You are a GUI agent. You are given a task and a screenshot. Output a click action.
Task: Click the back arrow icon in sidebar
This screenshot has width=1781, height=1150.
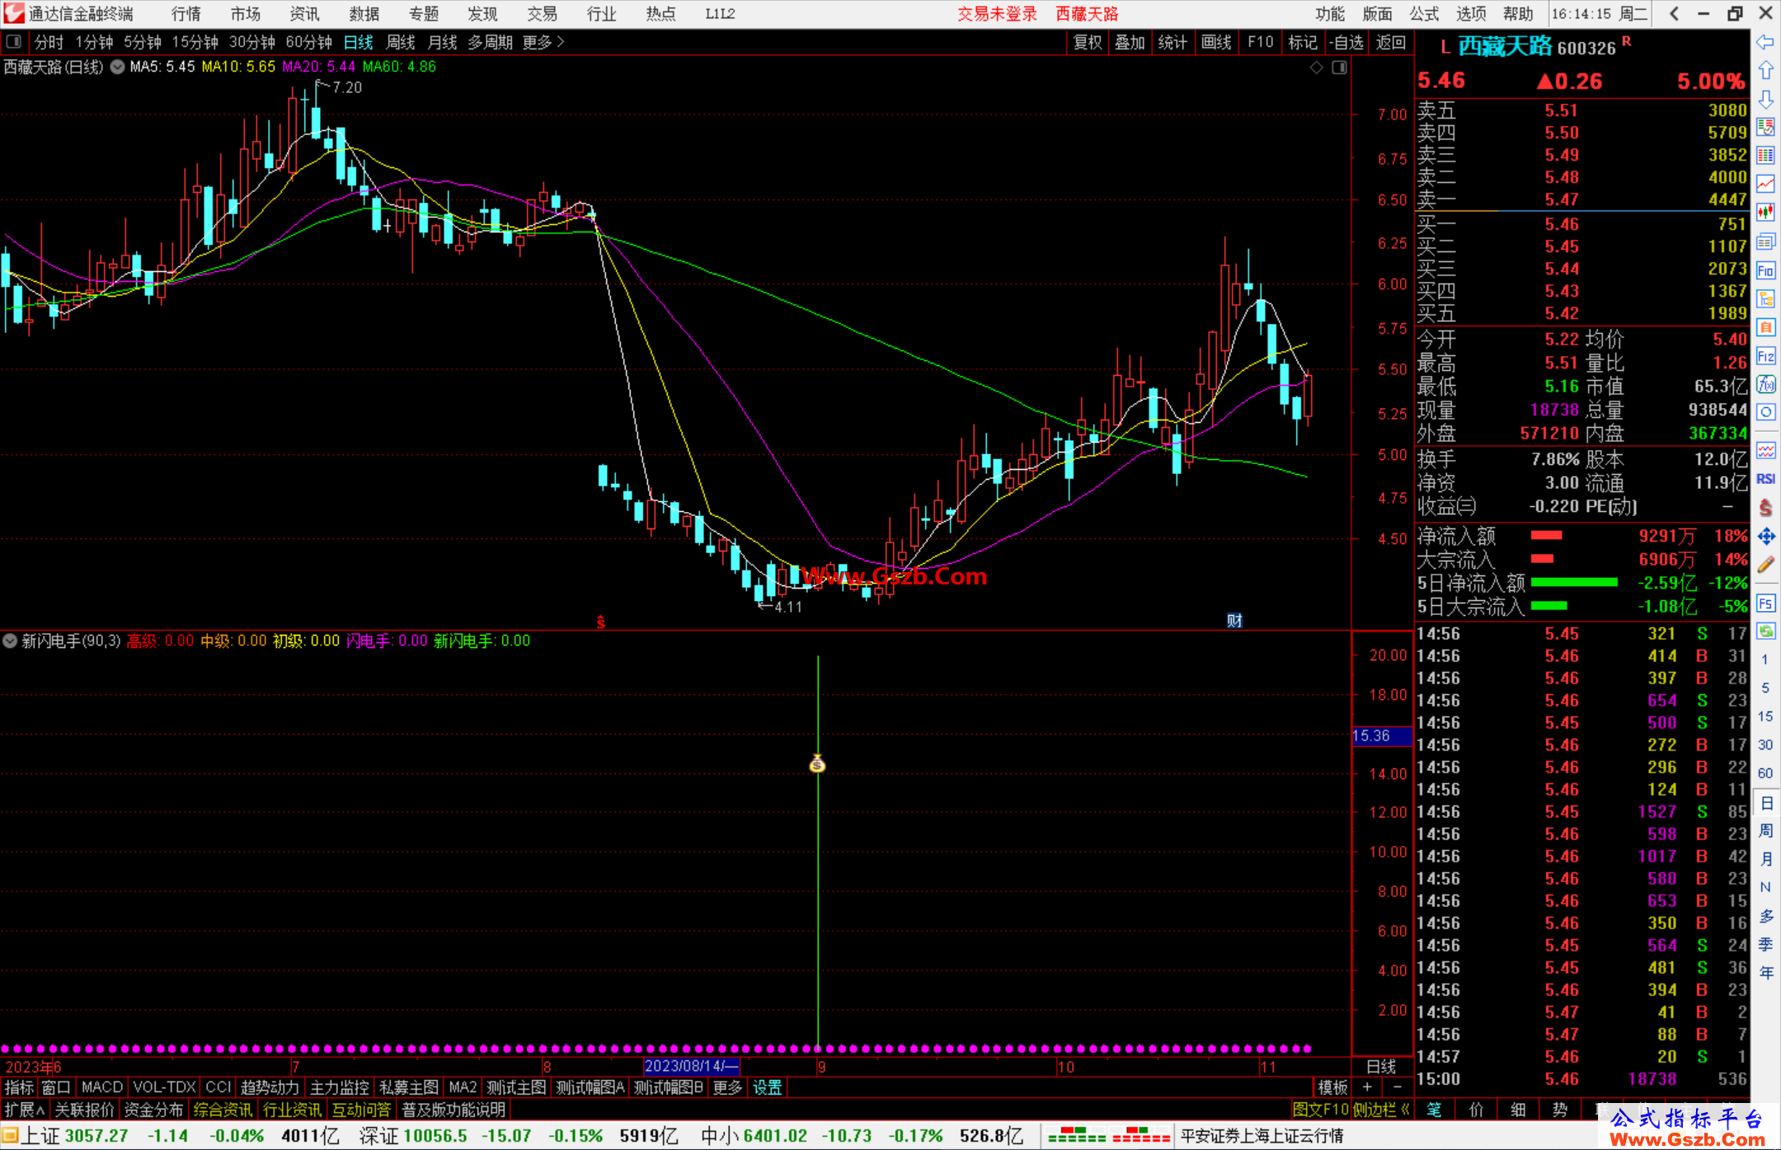1765,42
